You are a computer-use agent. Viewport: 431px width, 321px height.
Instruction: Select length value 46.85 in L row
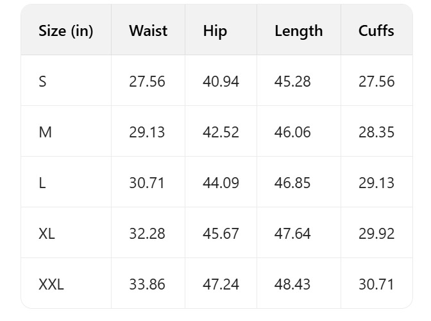coord(292,183)
